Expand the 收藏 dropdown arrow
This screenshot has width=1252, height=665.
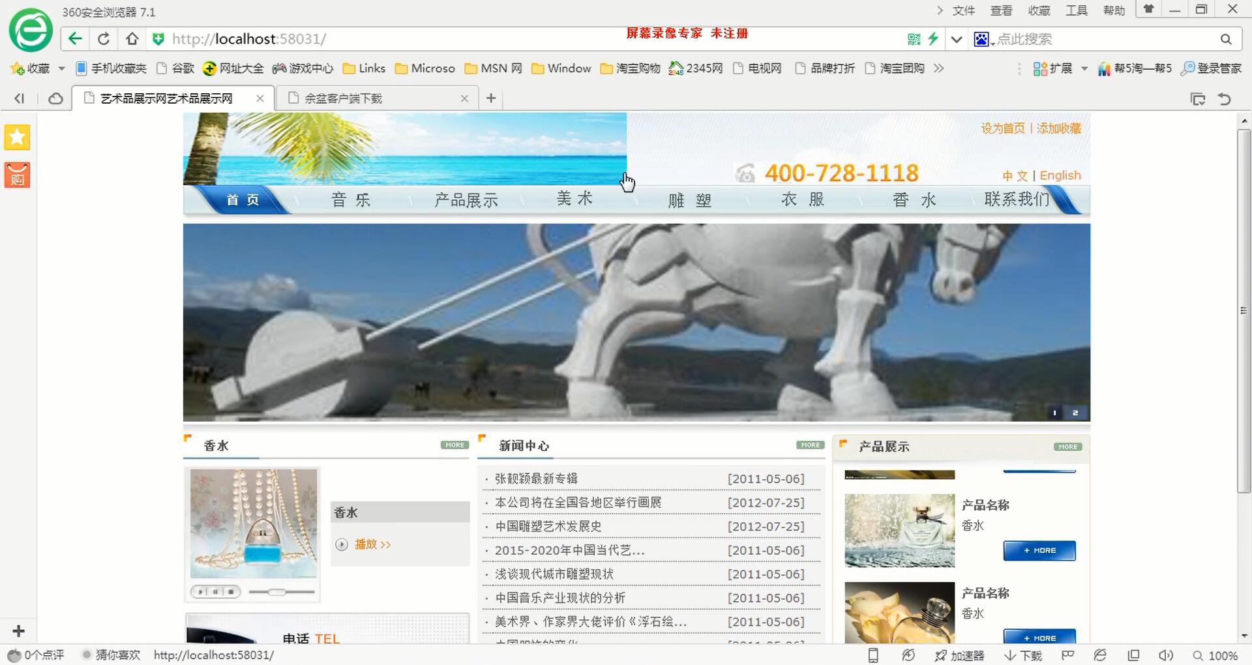pyautogui.click(x=61, y=68)
